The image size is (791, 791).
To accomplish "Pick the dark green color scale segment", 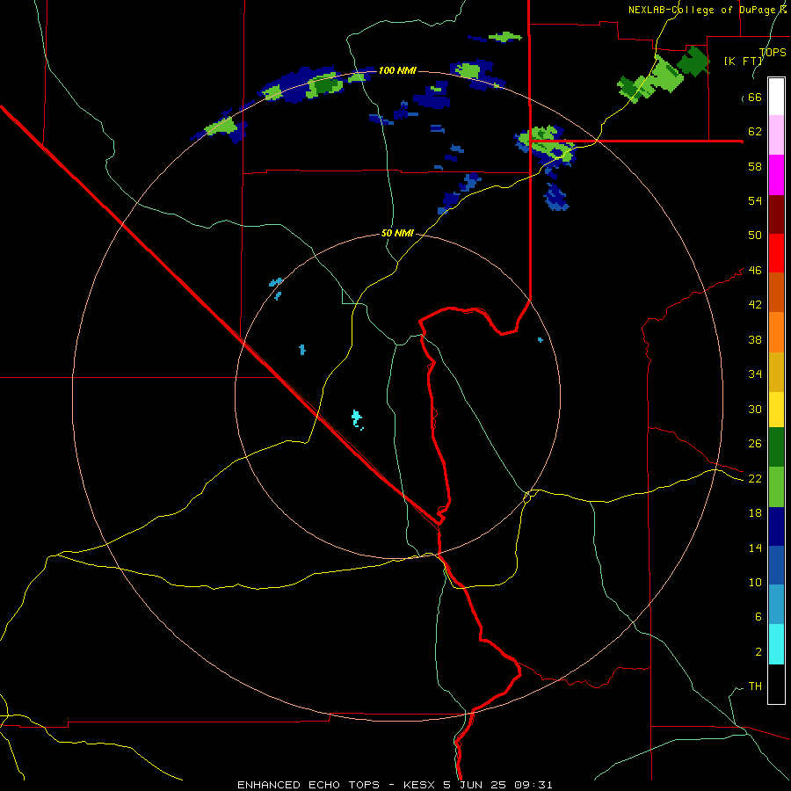I will pyautogui.click(x=776, y=447).
